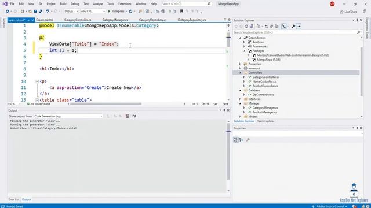Toggle Word Wrap in the Output panel
The image size is (371, 208).
[x=134, y=116]
